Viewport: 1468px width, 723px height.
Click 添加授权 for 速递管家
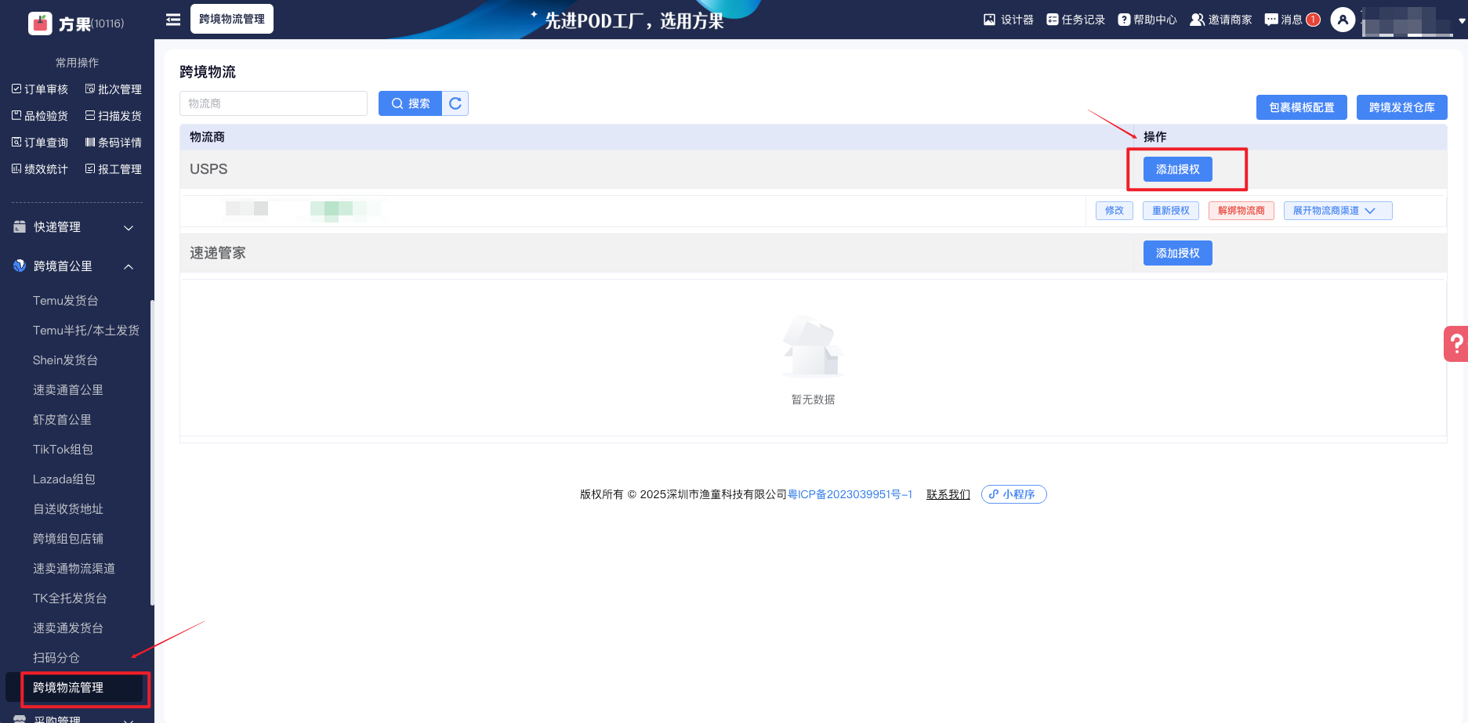(1178, 253)
